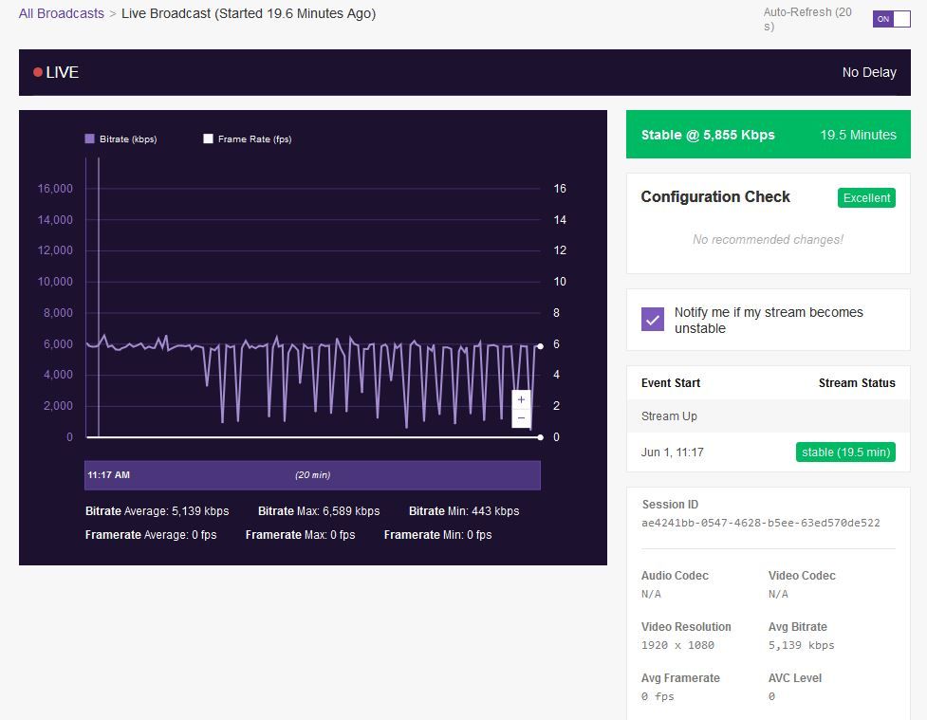This screenshot has width=927, height=720.
Task: Click the 11:17 AM timeline range bar
Action: tap(312, 475)
